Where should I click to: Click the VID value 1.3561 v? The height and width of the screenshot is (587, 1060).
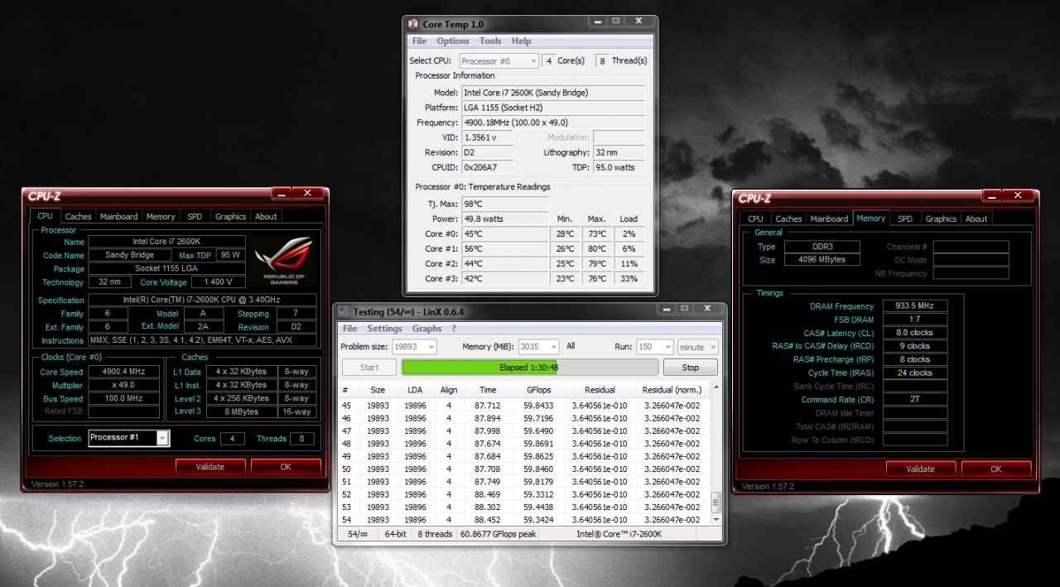click(487, 137)
